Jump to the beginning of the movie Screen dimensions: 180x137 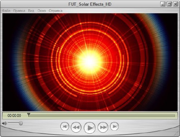(x=65, y=126)
